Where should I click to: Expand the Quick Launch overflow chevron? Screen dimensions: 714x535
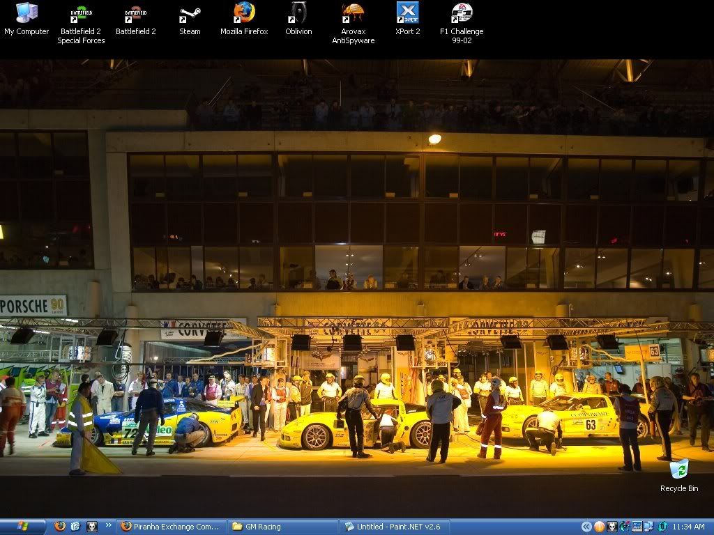pos(108,526)
